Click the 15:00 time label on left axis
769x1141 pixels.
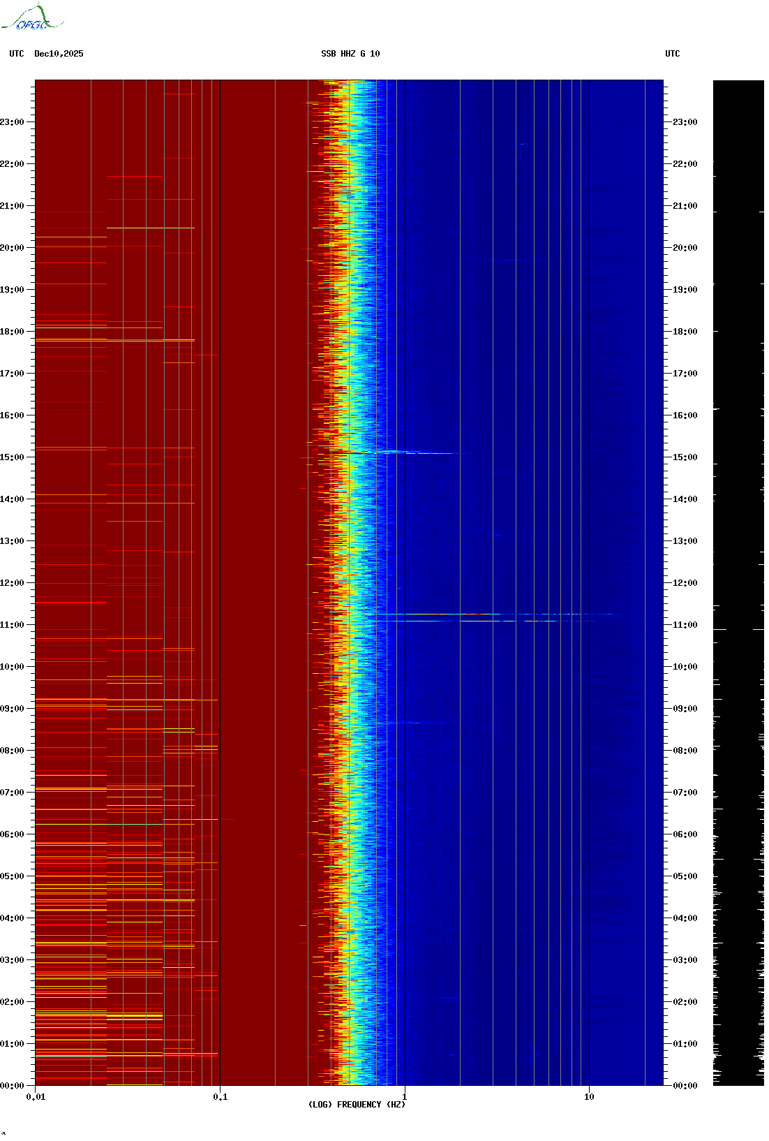(x=12, y=457)
